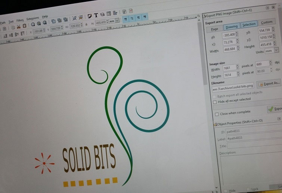Image resolution: width=282 pixels, height=193 pixels.
Task: Open the Extensions menu
Action: (x=33, y=19)
